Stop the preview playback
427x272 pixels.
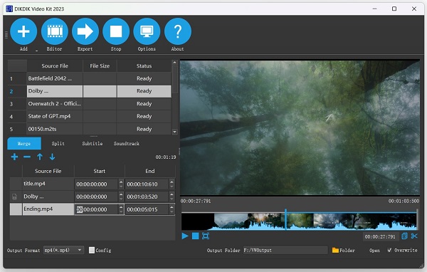tap(195, 236)
